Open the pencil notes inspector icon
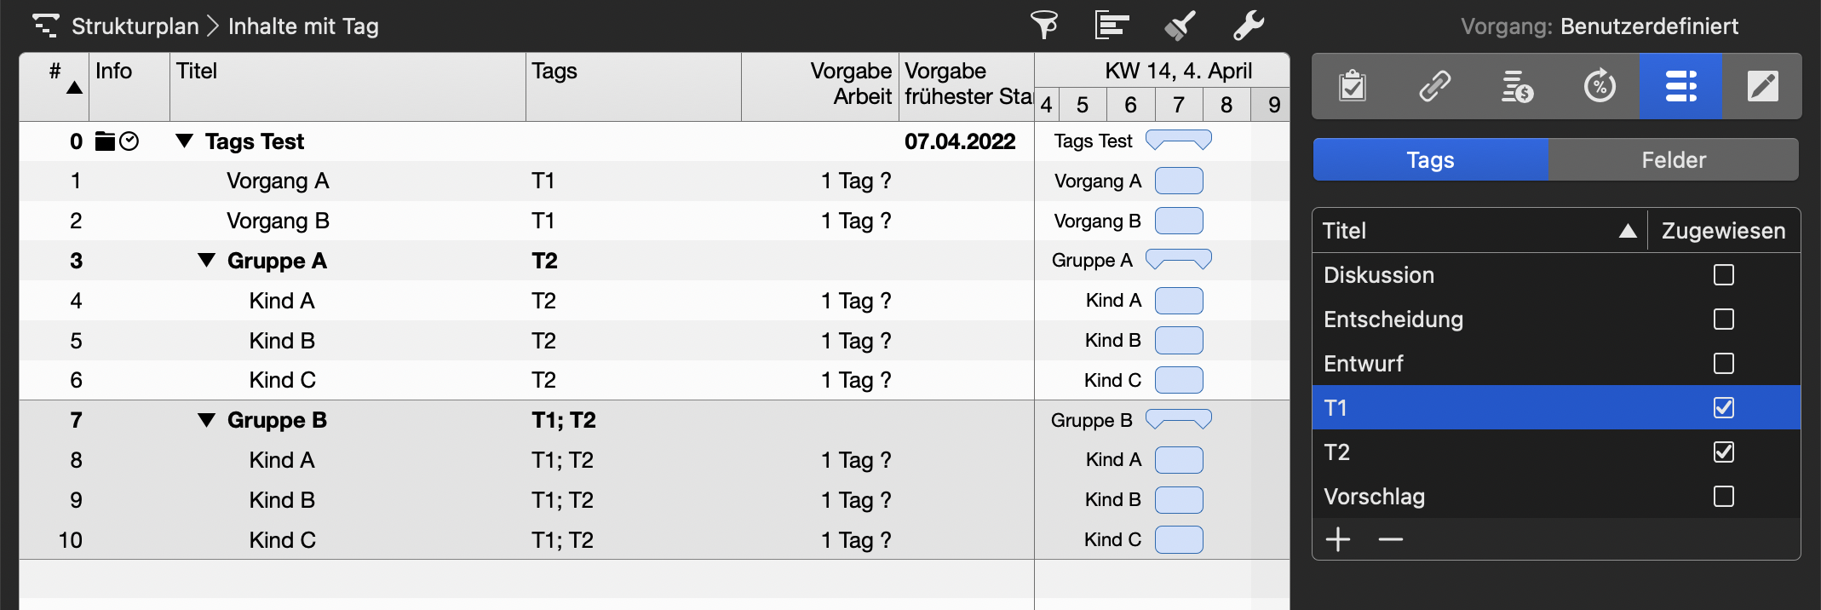Viewport: 1821px width, 610px height. [x=1764, y=85]
